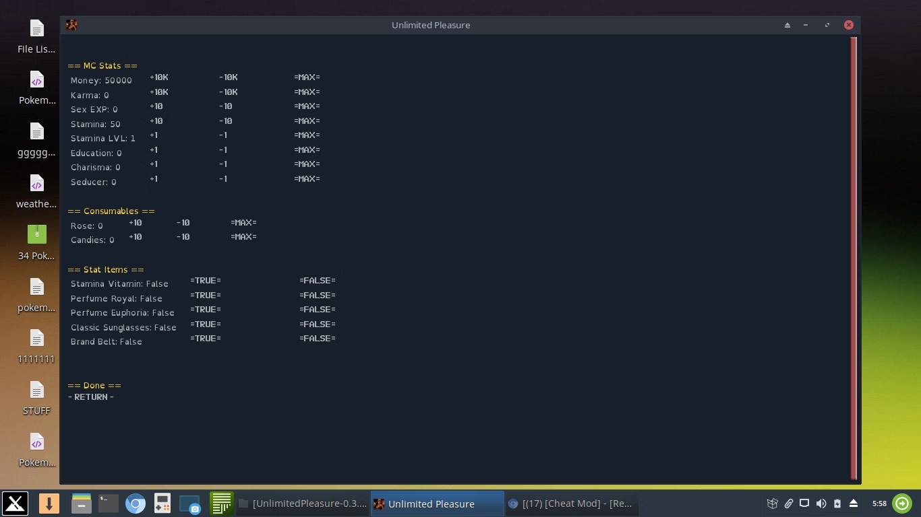This screenshot has width=921, height=517.
Task: Subtract -10K from Karma
Action: pos(229,92)
